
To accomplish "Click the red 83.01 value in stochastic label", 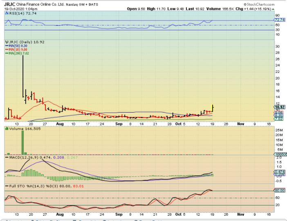I will [78, 186].
